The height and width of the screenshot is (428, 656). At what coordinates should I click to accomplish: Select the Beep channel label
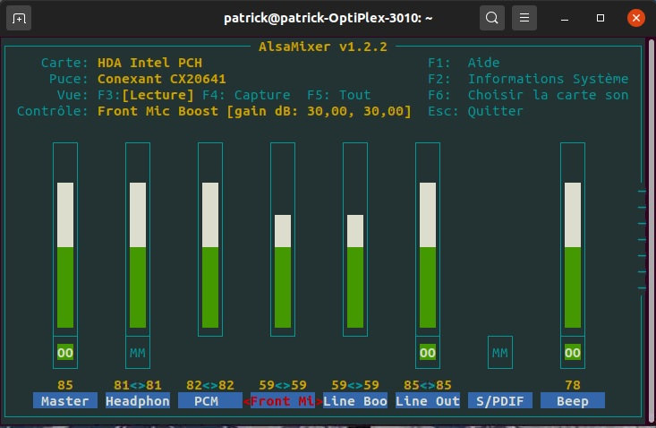tap(573, 401)
